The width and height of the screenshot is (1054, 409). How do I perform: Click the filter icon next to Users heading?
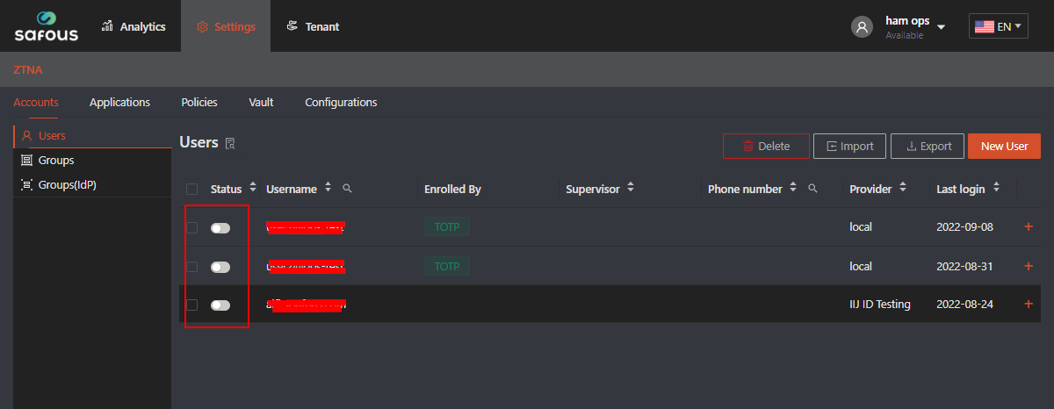click(230, 144)
